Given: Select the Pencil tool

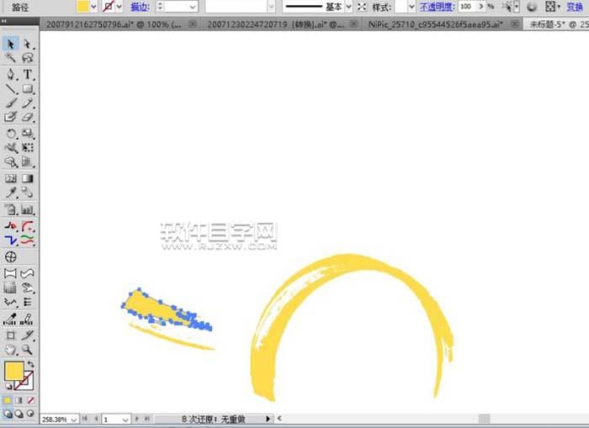Looking at the screenshot, I should 27,103.
